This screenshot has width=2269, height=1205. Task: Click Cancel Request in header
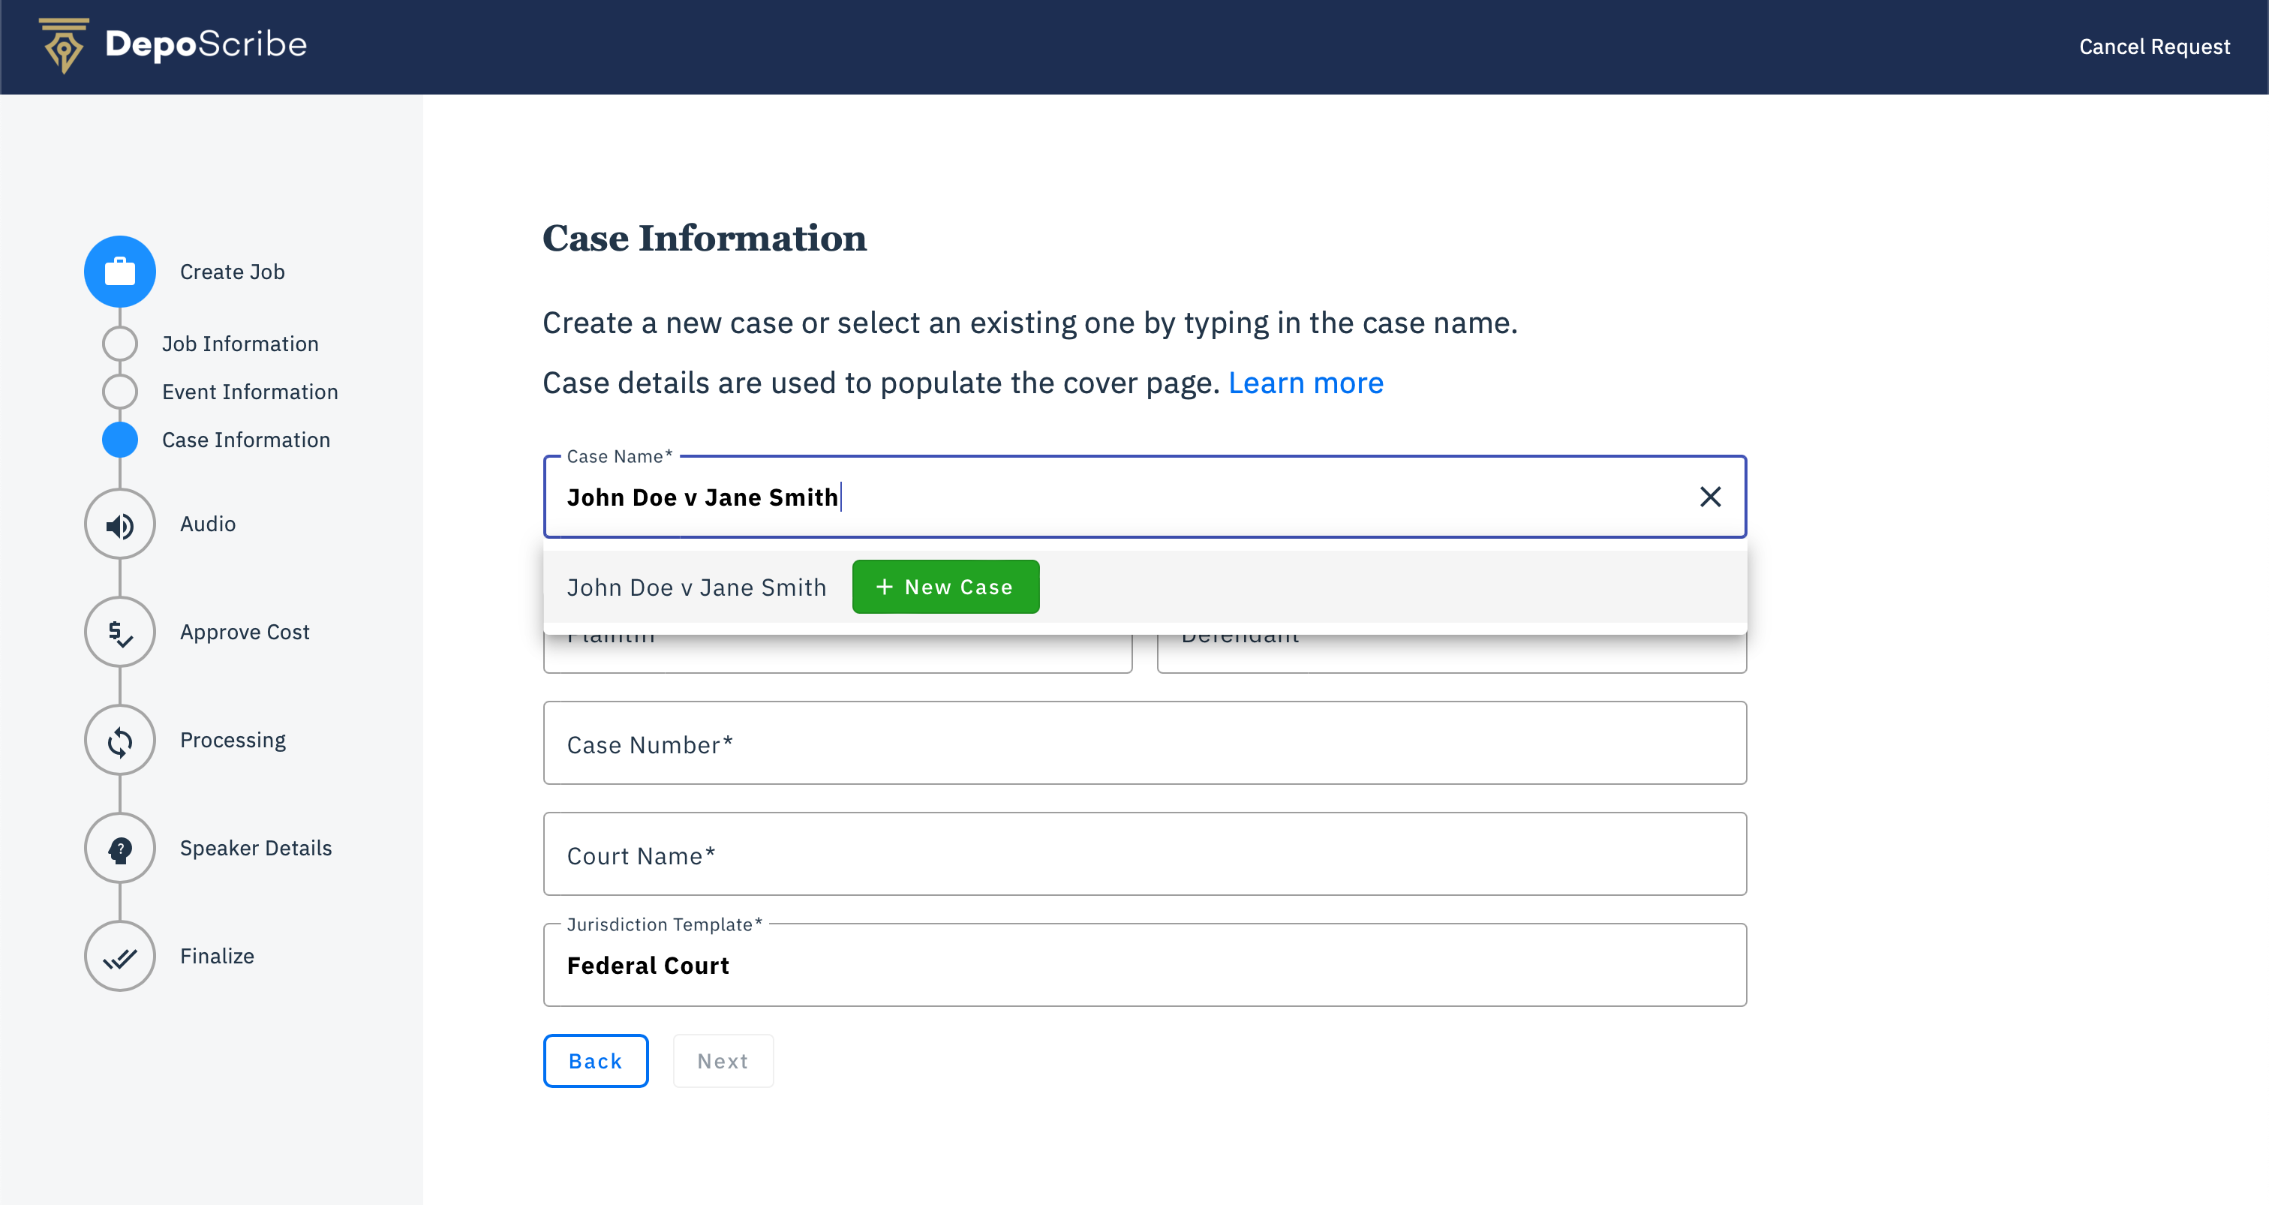[2153, 47]
